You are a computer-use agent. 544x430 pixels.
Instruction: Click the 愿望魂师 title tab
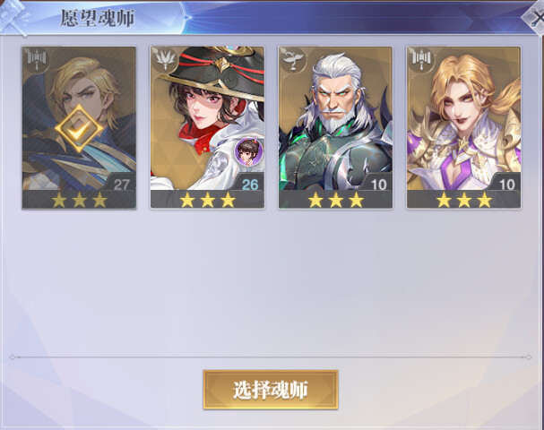[x=98, y=18]
